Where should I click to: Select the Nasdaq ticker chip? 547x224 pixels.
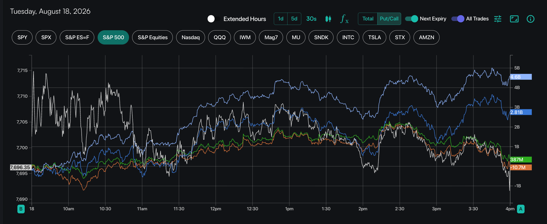coord(190,38)
